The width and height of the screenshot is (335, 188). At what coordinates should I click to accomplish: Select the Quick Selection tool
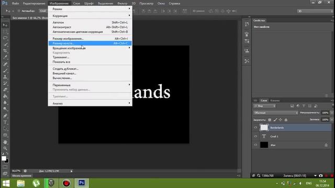(x=5, y=44)
